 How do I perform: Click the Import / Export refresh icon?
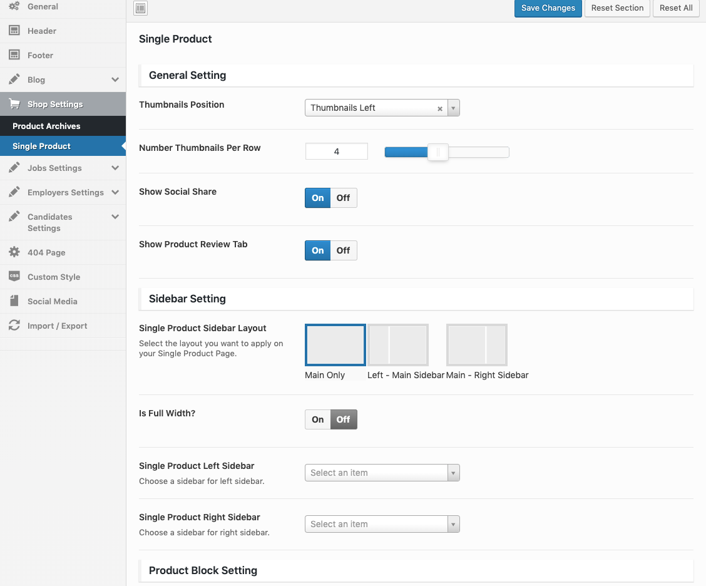coord(14,326)
